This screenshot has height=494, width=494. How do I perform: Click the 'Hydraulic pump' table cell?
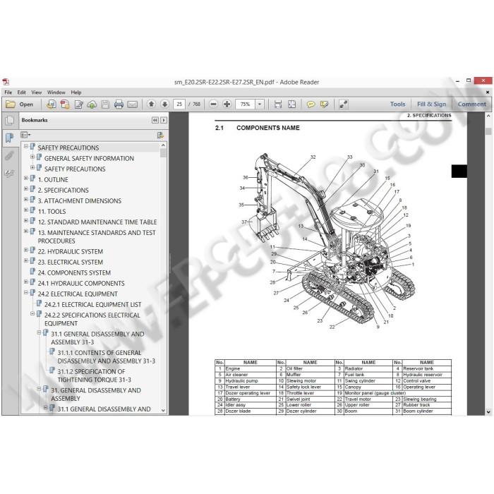(x=250, y=380)
